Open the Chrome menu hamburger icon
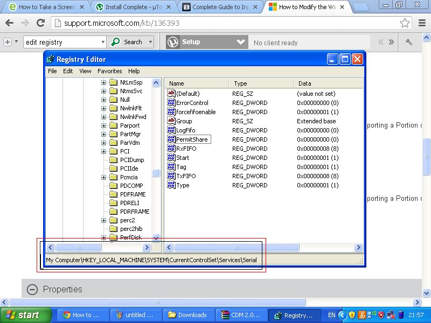431x323 pixels. pyautogui.click(x=422, y=23)
